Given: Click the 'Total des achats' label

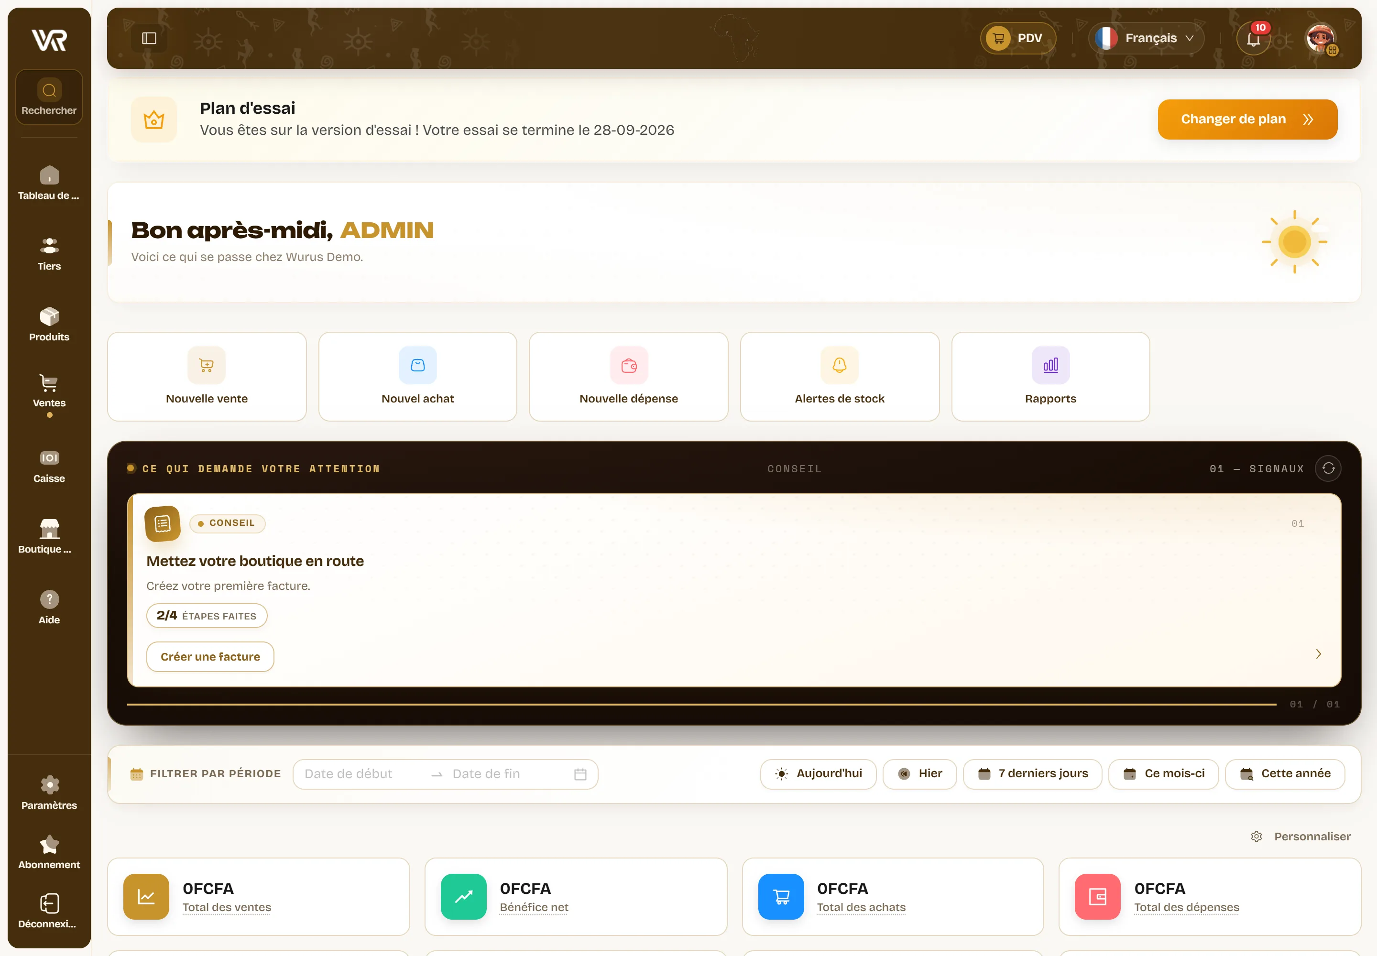Looking at the screenshot, I should 861,907.
